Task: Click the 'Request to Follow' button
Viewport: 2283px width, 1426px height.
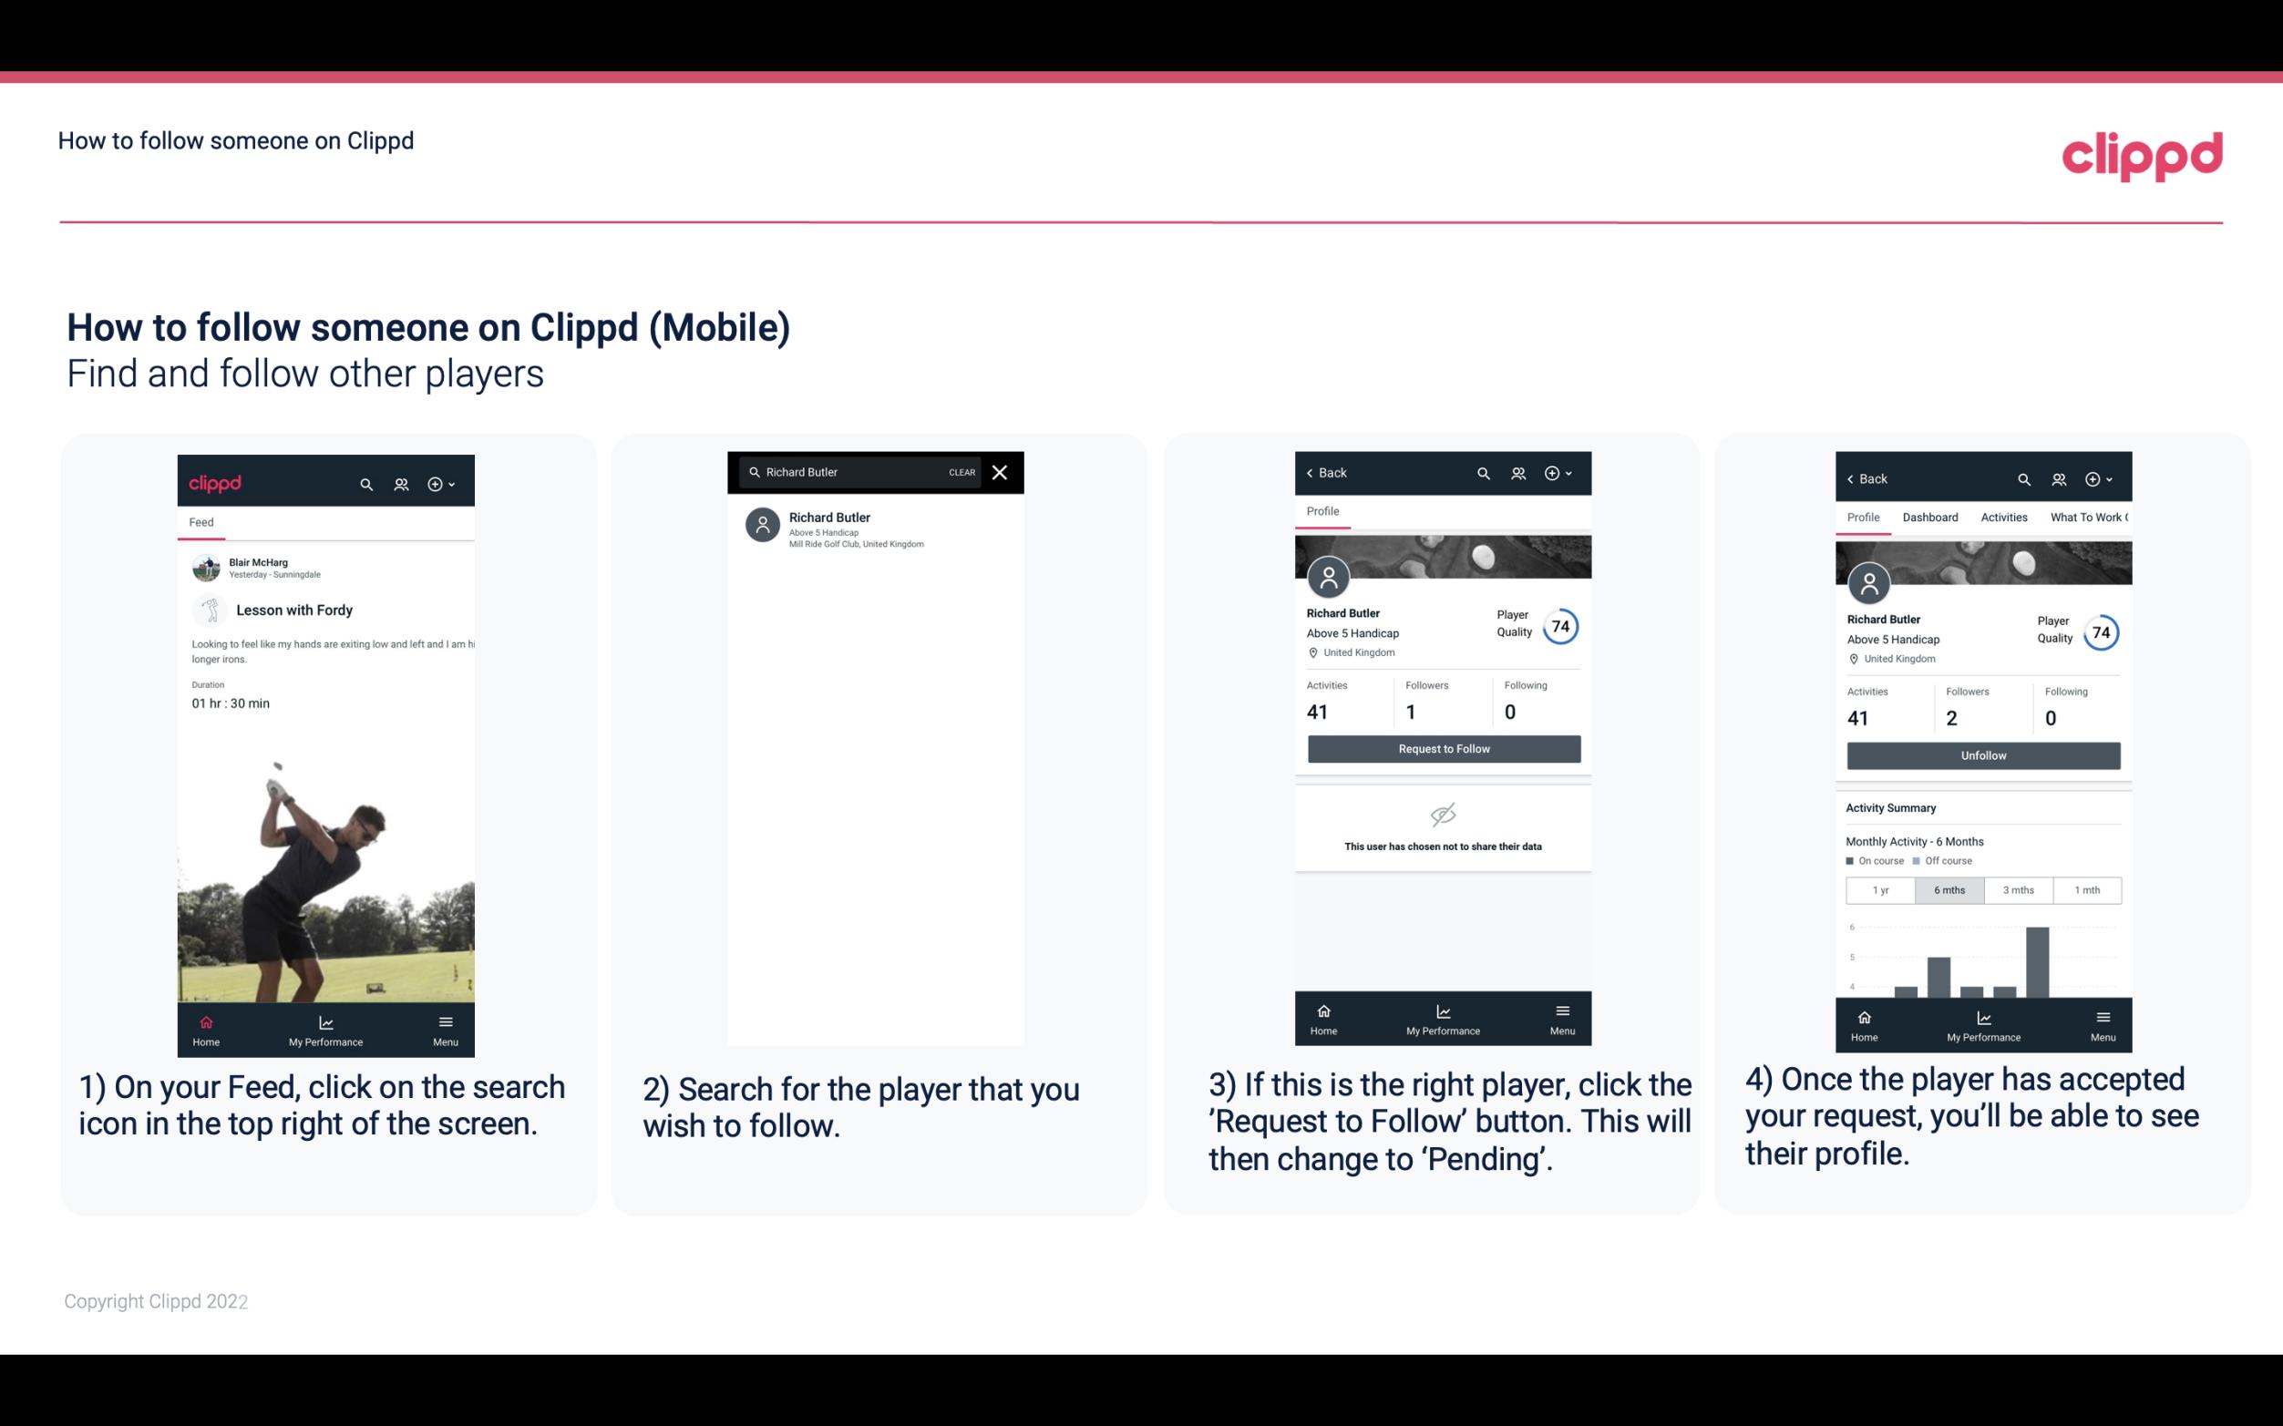Action: click(1442, 749)
